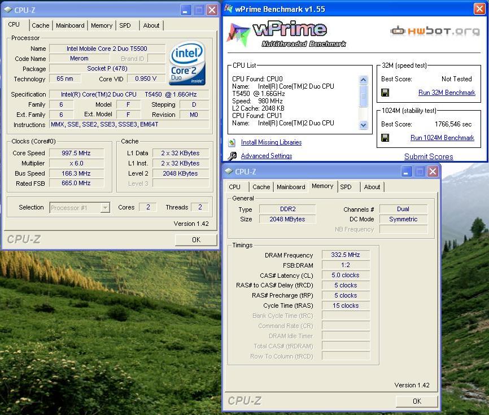Click the floppy save icon under 32M test
The width and height of the screenshot is (489, 415).
(x=385, y=93)
